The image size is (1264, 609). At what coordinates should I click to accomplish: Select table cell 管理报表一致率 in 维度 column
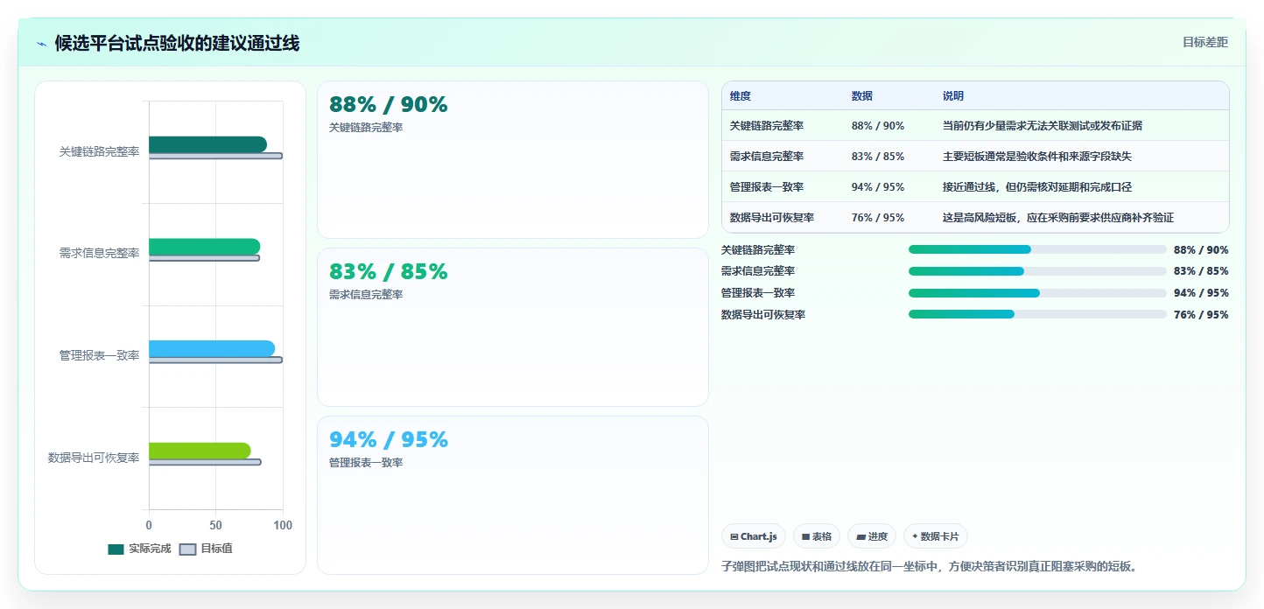point(767,187)
